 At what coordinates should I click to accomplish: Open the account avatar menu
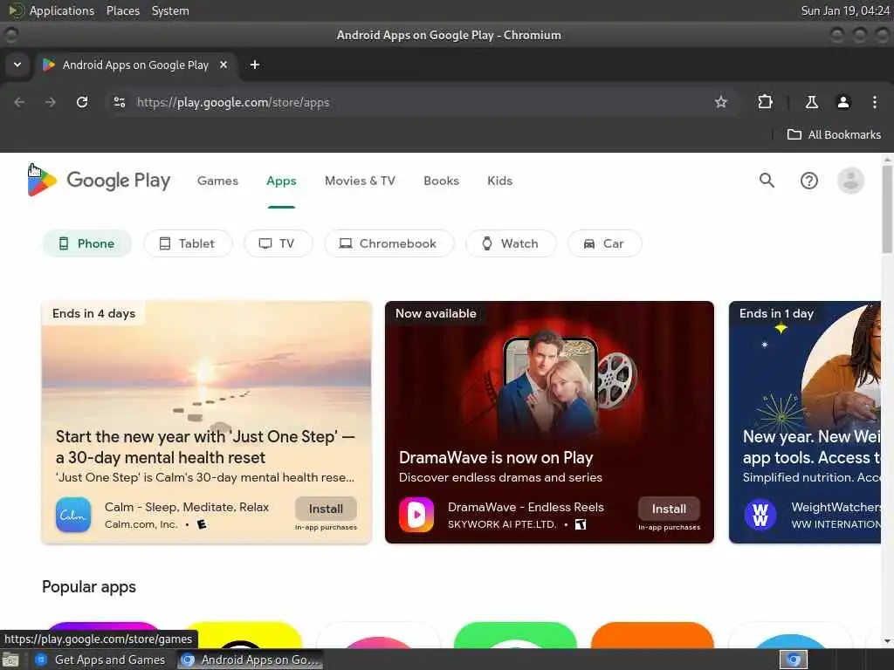pos(850,181)
